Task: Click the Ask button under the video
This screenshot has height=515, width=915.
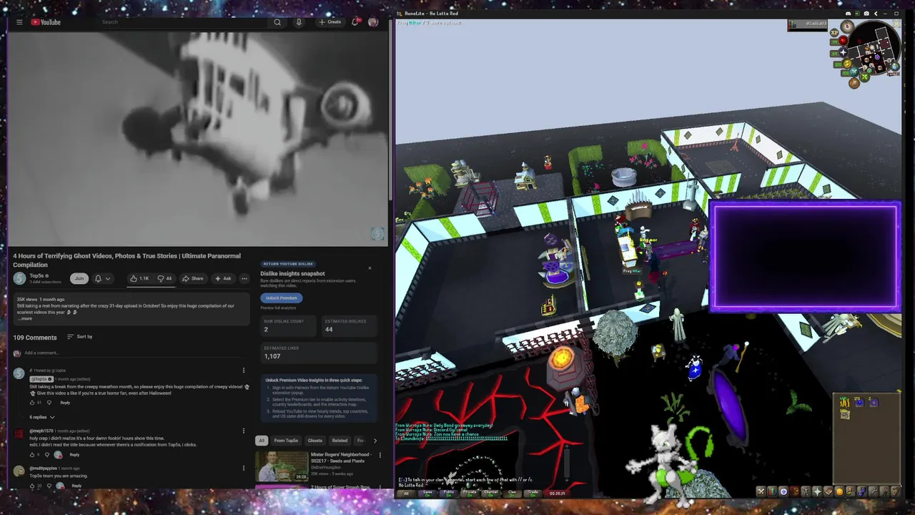Action: pyautogui.click(x=223, y=278)
